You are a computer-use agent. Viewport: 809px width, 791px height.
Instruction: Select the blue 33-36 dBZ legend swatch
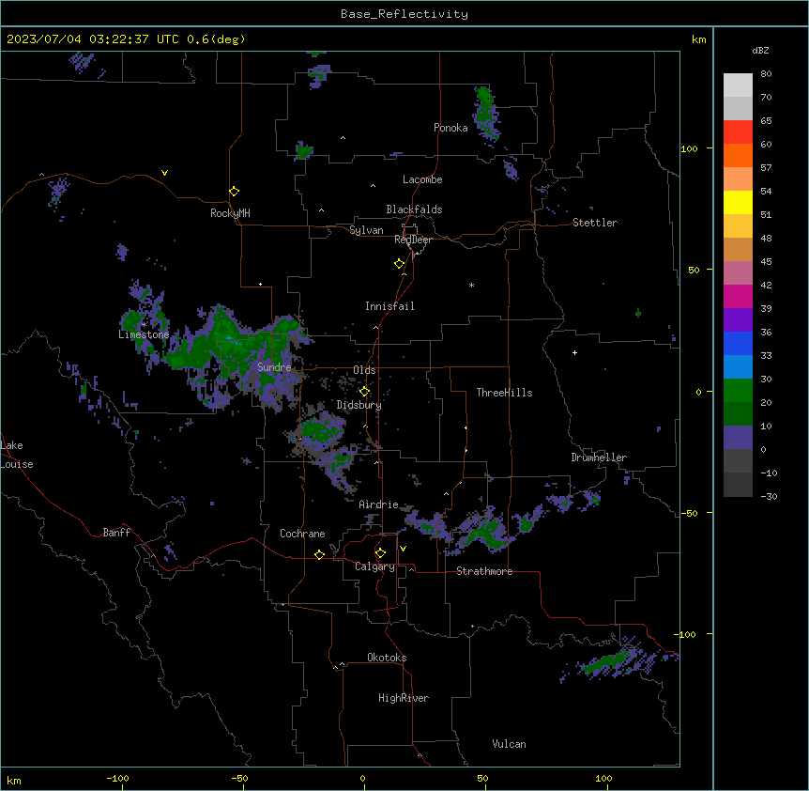(738, 344)
